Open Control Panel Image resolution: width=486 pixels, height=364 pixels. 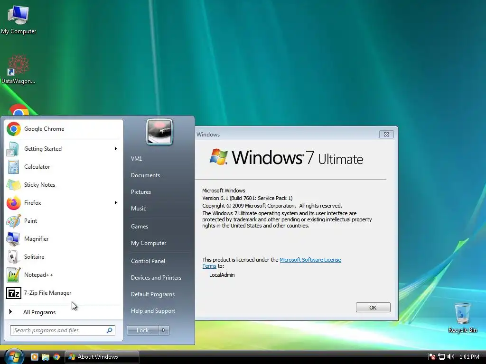click(148, 261)
